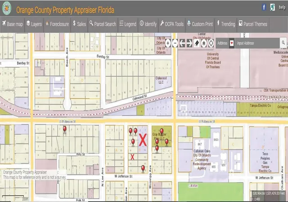Click the Mcquigg Ave label

tap(150, 177)
